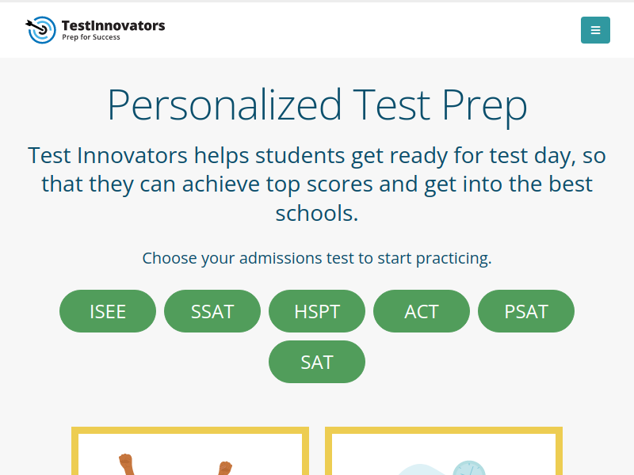634x475 pixels.
Task: Click the Test Innovators description paragraph
Action: click(317, 184)
